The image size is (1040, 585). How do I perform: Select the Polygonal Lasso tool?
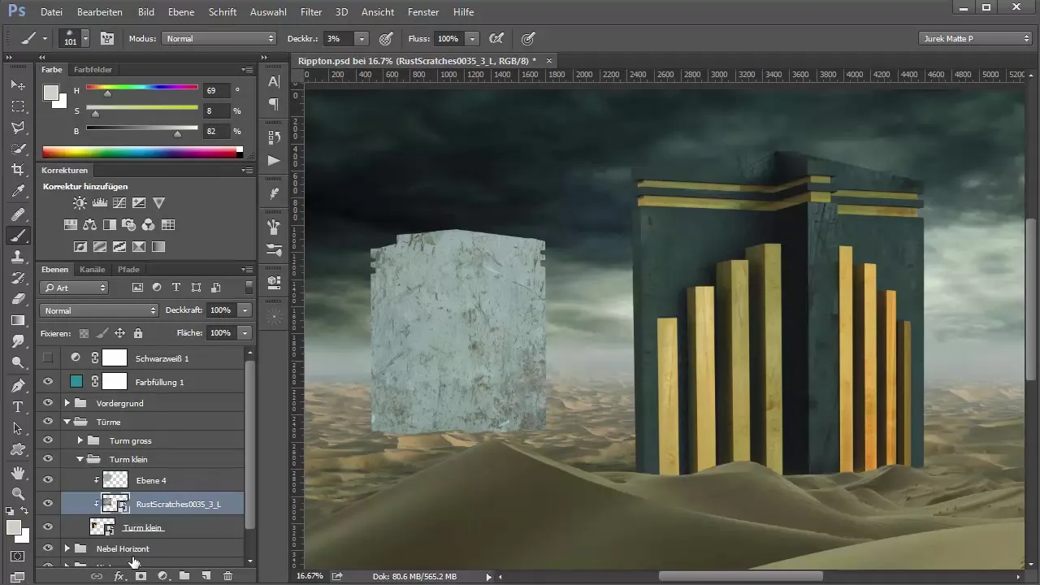point(18,128)
